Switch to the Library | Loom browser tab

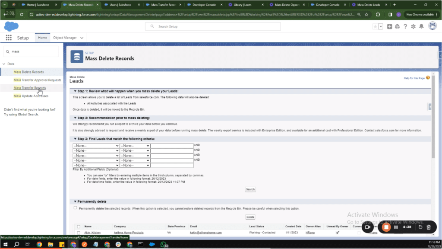click(243, 5)
